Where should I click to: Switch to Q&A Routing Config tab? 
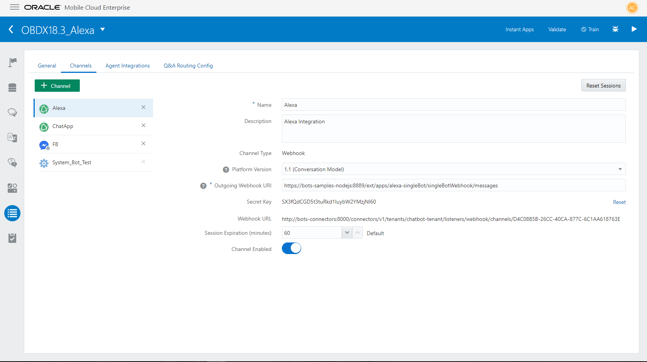(188, 66)
